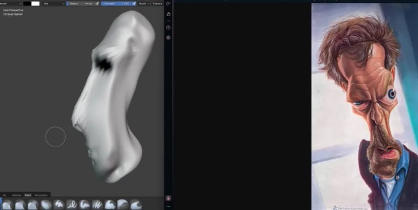Click the caricature reference image
Screen dimensions: 418x210
point(365,107)
